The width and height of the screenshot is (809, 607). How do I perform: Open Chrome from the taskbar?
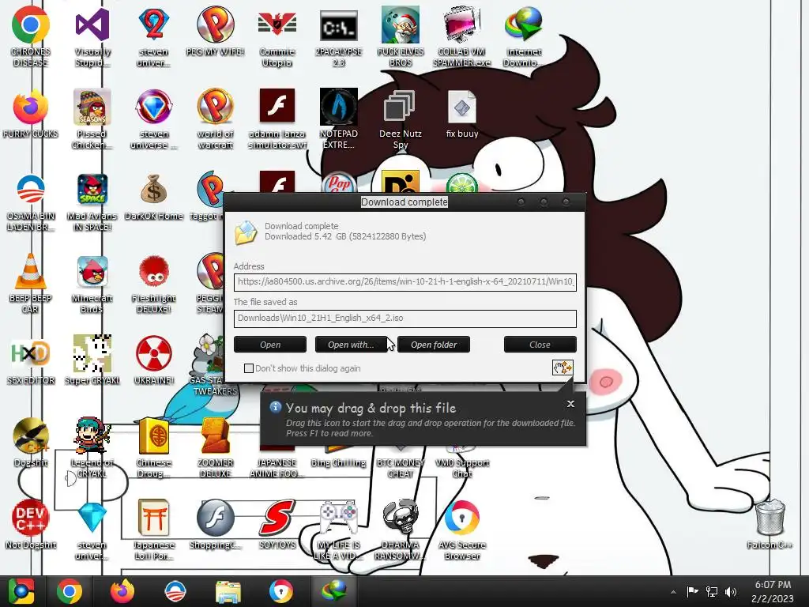(70, 591)
